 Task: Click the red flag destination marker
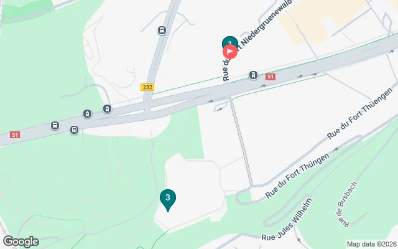click(x=230, y=52)
